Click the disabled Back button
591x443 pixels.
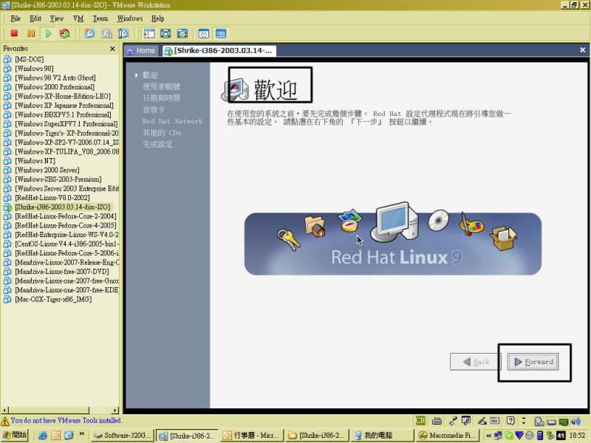tap(475, 362)
